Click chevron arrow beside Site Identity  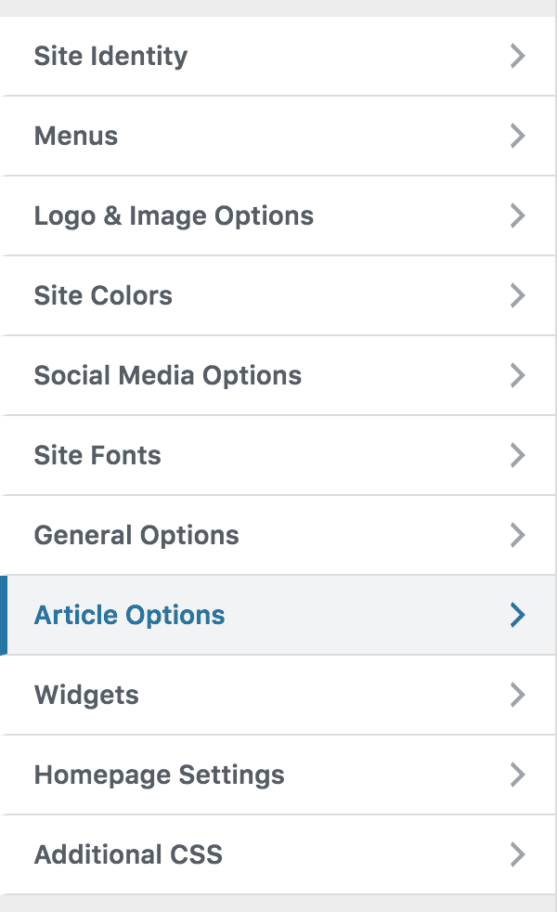(517, 56)
